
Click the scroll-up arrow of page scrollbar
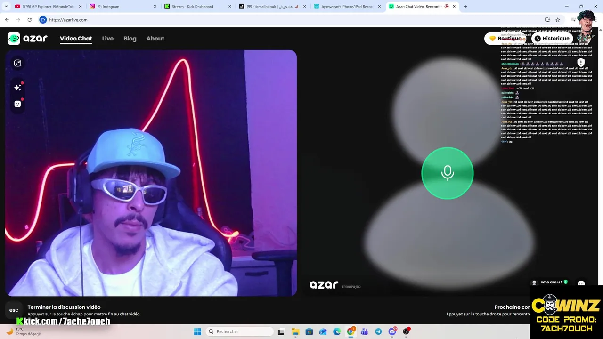(x=600, y=30)
